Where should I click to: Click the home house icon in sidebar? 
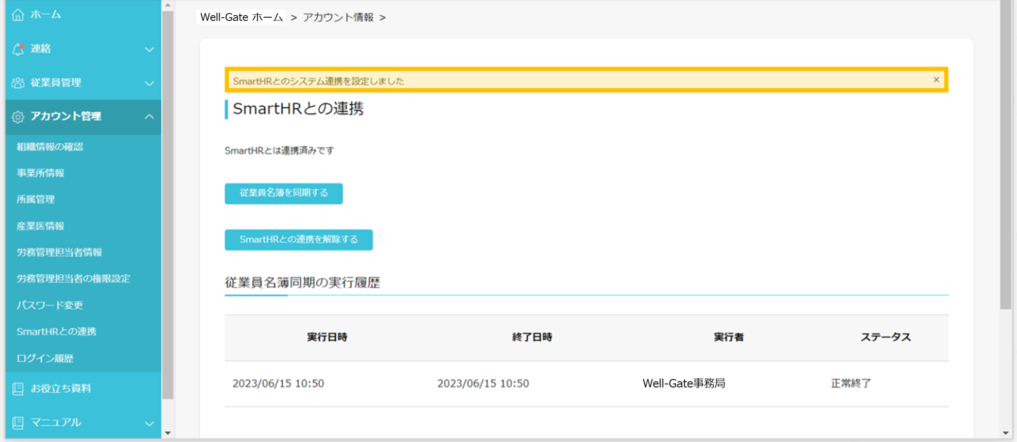click(18, 15)
